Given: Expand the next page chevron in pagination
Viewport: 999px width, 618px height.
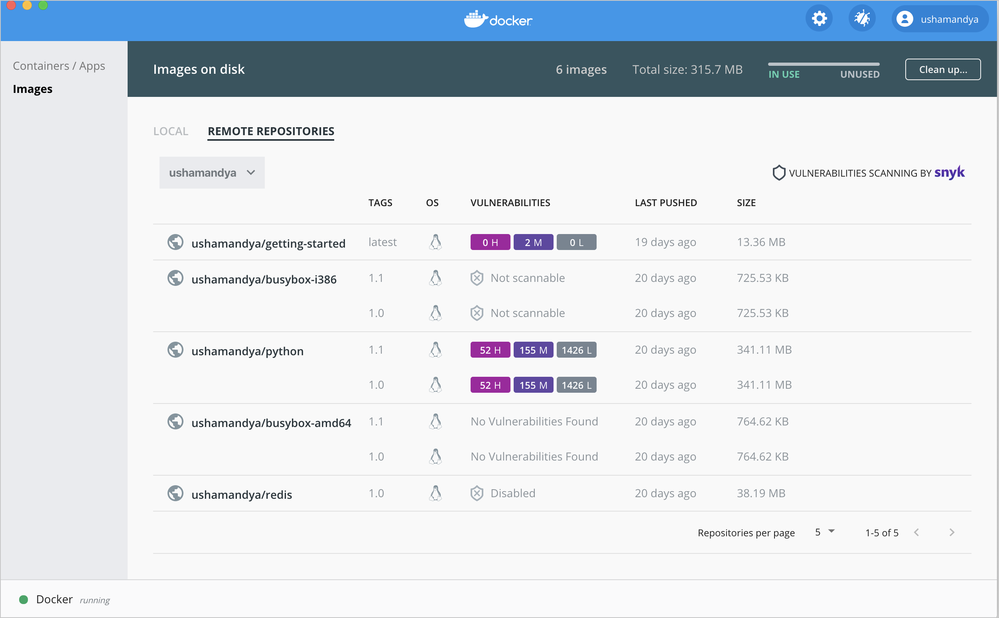Looking at the screenshot, I should point(952,532).
